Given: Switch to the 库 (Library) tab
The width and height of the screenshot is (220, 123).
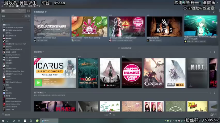Looking at the screenshot, I should coord(17,6).
